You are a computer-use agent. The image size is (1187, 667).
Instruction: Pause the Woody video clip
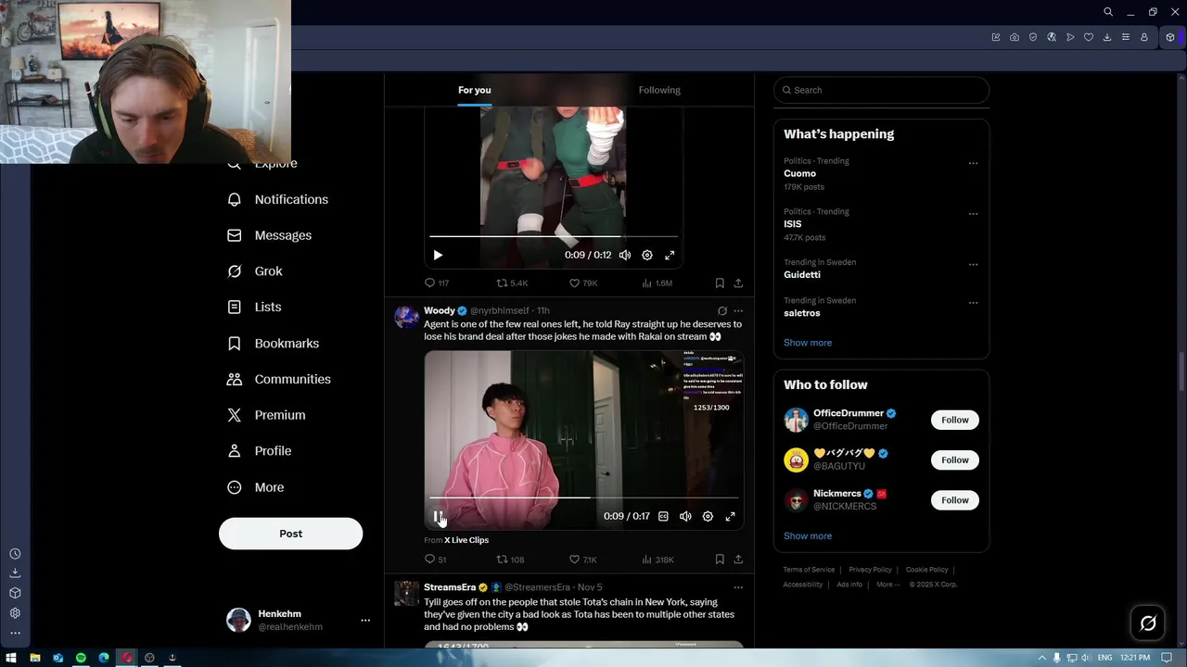438,517
